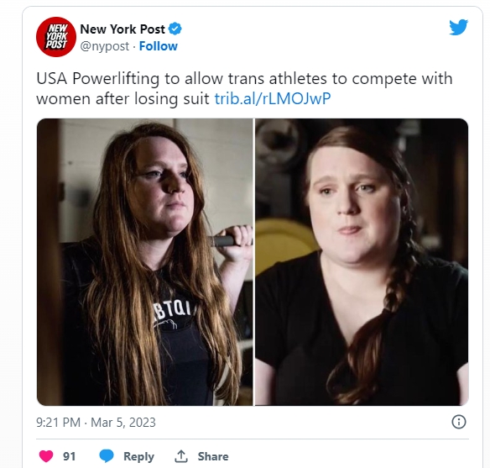The width and height of the screenshot is (490, 468).
Task: View the 91 likes count
Action: click(x=70, y=456)
